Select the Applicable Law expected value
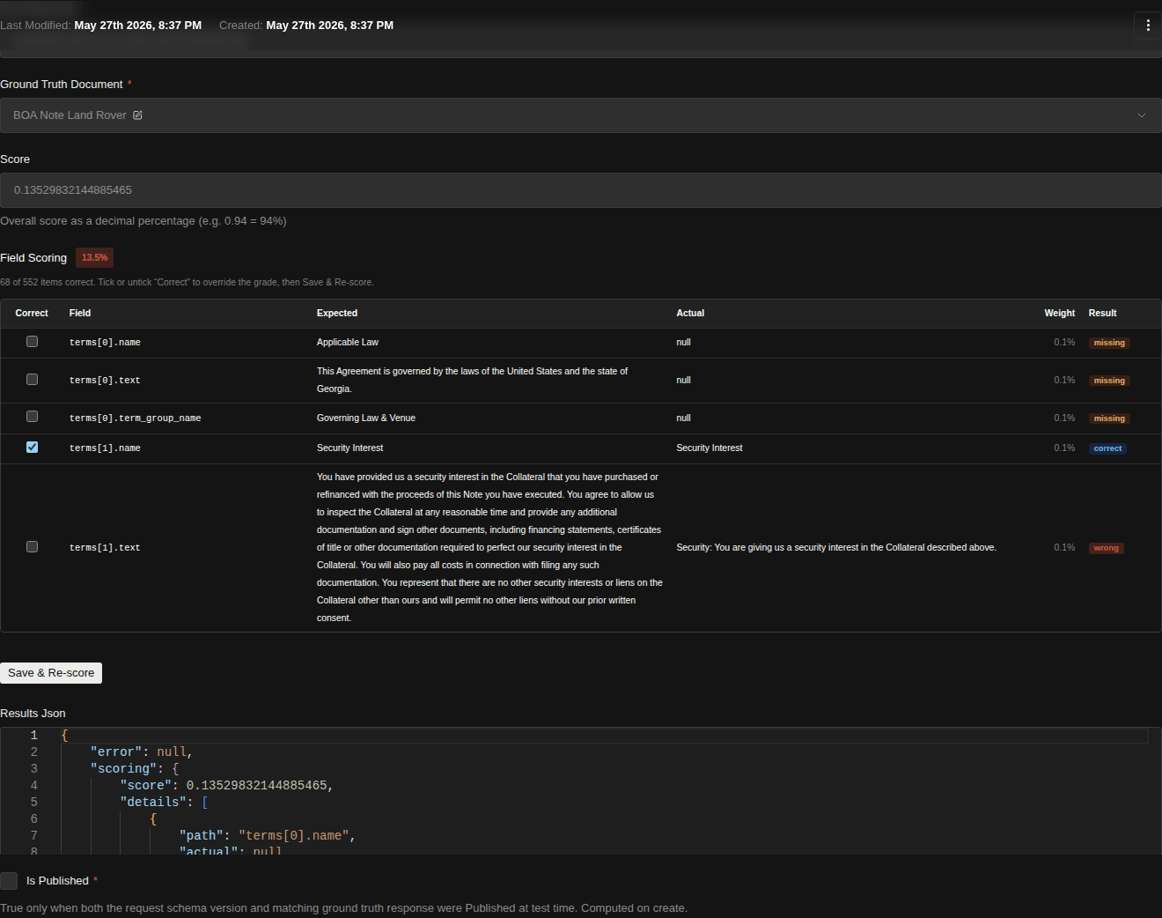This screenshot has height=918, width=1162. pyautogui.click(x=348, y=342)
